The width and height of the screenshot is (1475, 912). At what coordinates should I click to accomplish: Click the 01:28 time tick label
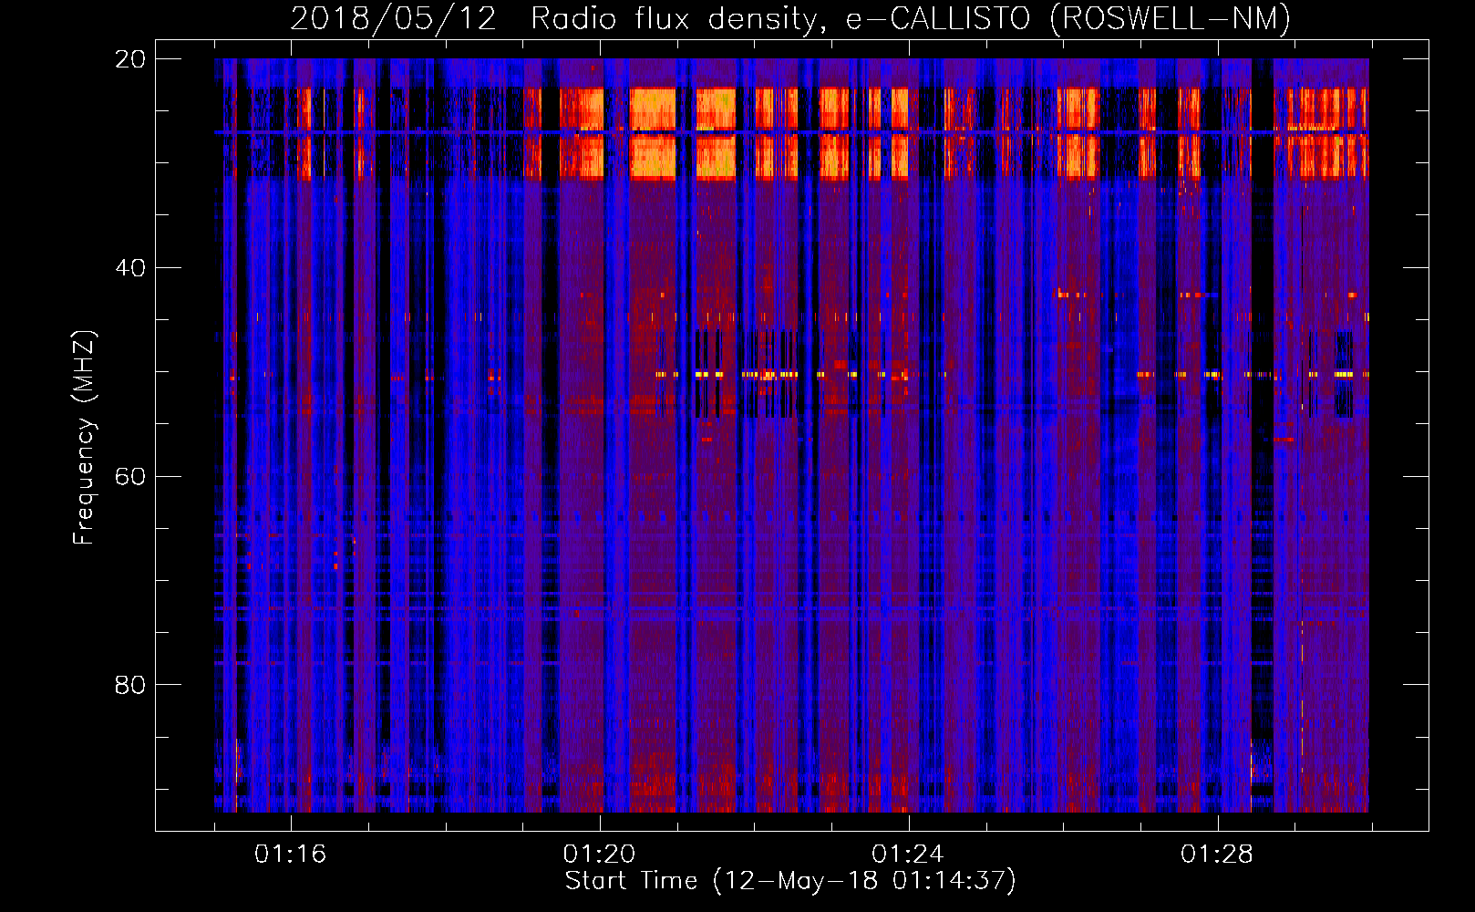[x=1217, y=855]
